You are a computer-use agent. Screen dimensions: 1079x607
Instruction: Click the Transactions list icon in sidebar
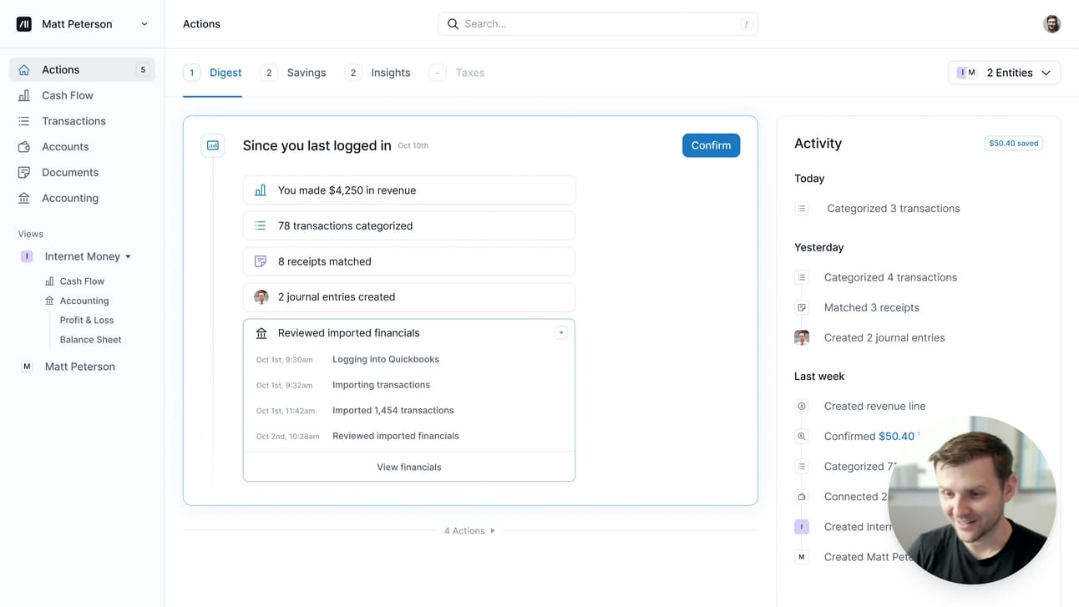(24, 121)
